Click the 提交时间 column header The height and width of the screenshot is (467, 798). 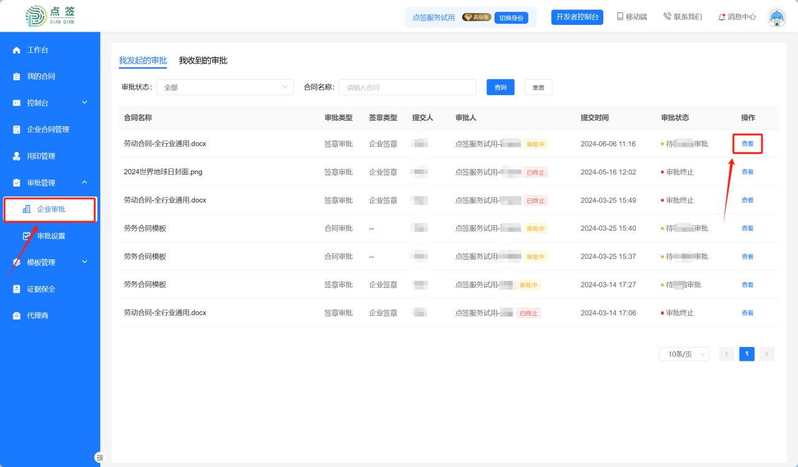click(x=595, y=118)
